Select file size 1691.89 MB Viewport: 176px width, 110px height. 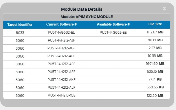(155, 64)
